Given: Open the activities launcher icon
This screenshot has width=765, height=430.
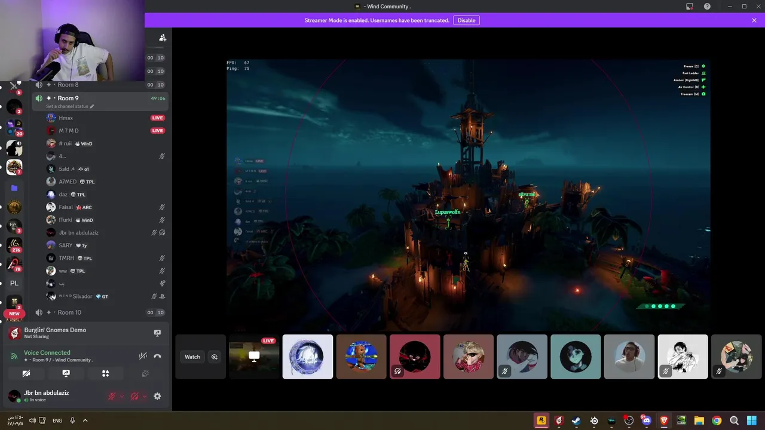Looking at the screenshot, I should click(105, 373).
